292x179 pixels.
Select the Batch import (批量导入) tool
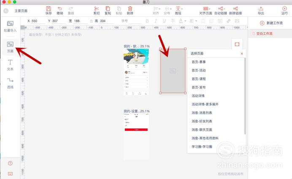[10, 27]
